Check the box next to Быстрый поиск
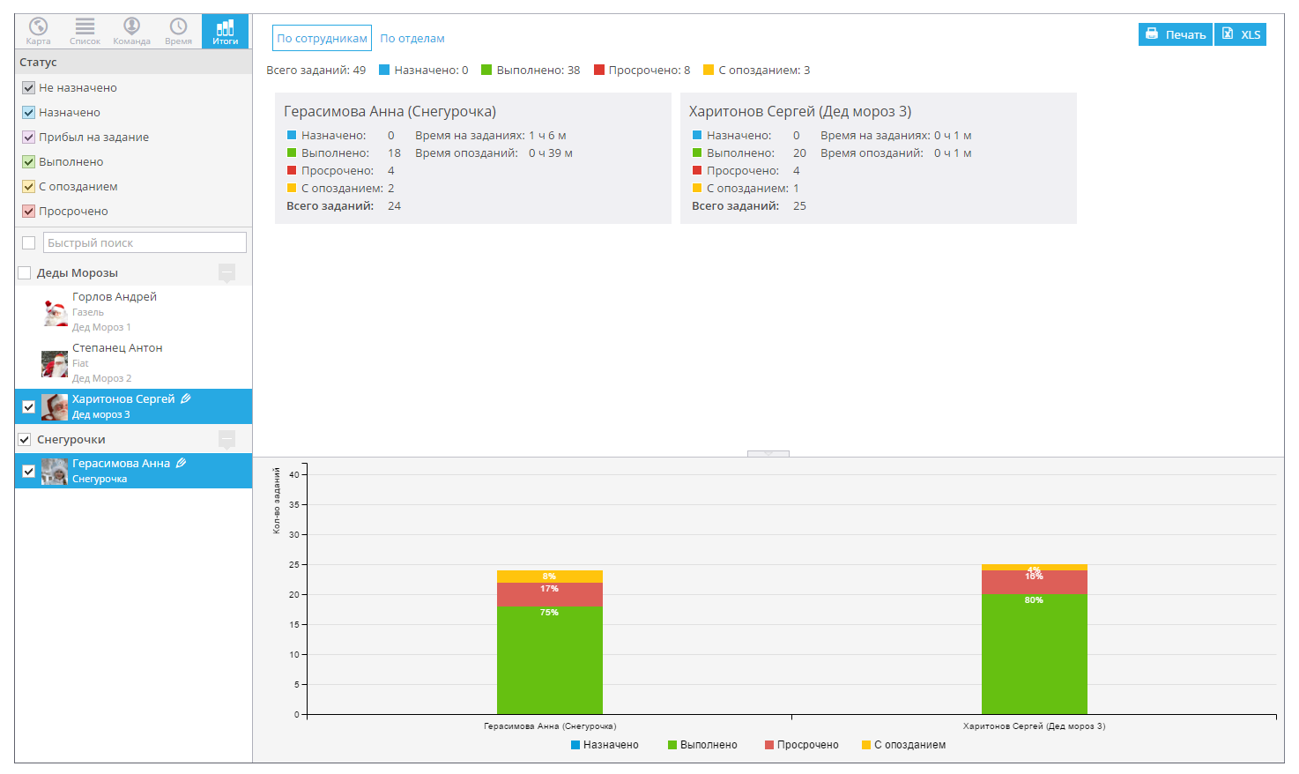This screenshot has height=774, width=1299. coord(28,242)
